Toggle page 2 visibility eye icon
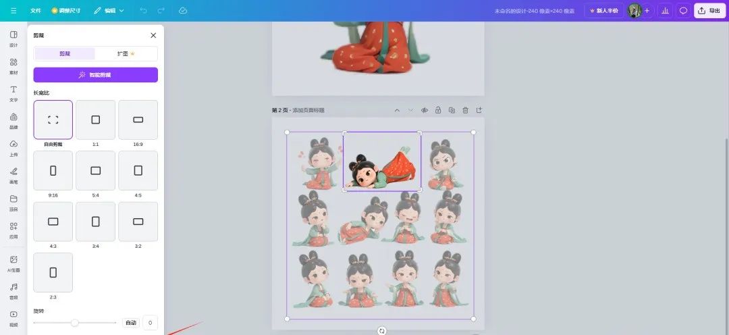This screenshot has height=335, width=729. 424,110
